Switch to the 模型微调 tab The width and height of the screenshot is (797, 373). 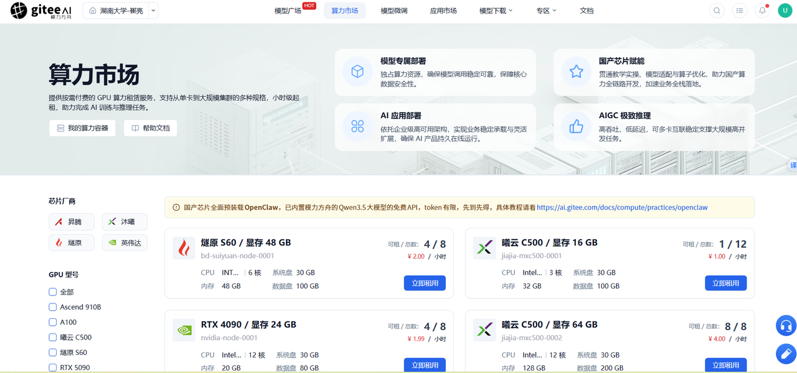point(394,11)
